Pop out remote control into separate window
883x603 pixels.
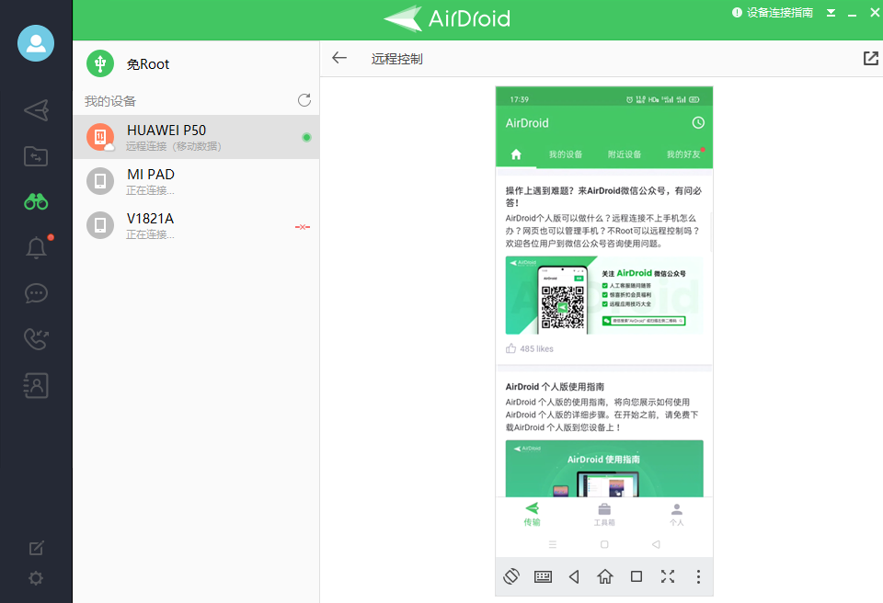871,58
